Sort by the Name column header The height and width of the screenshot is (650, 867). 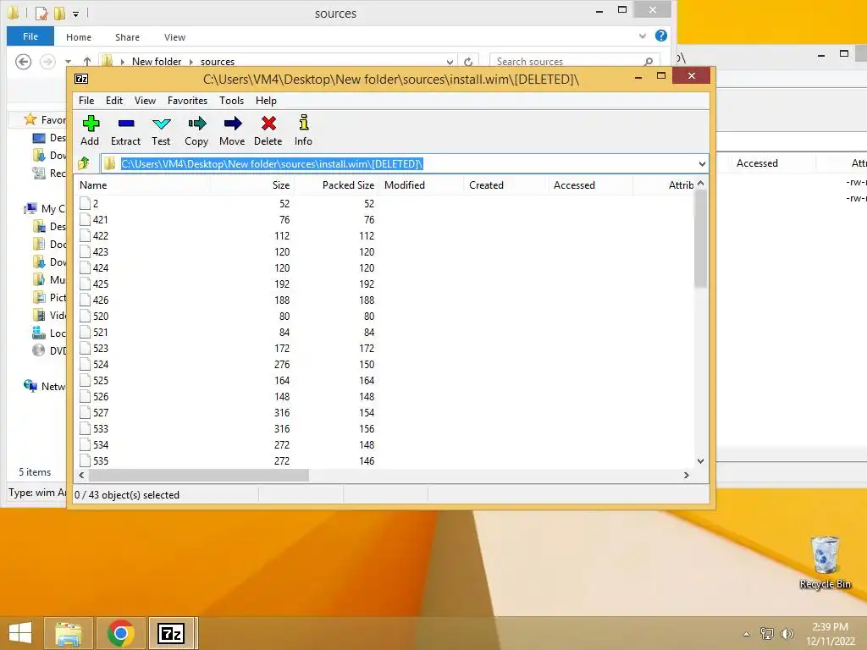pos(142,185)
